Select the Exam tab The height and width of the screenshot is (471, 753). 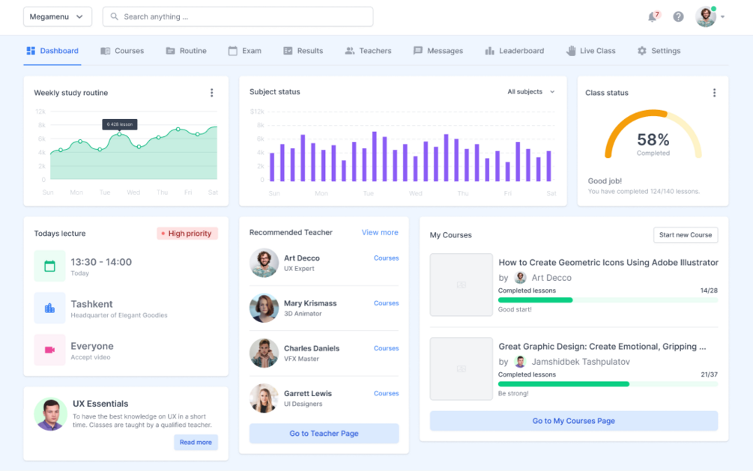click(245, 50)
